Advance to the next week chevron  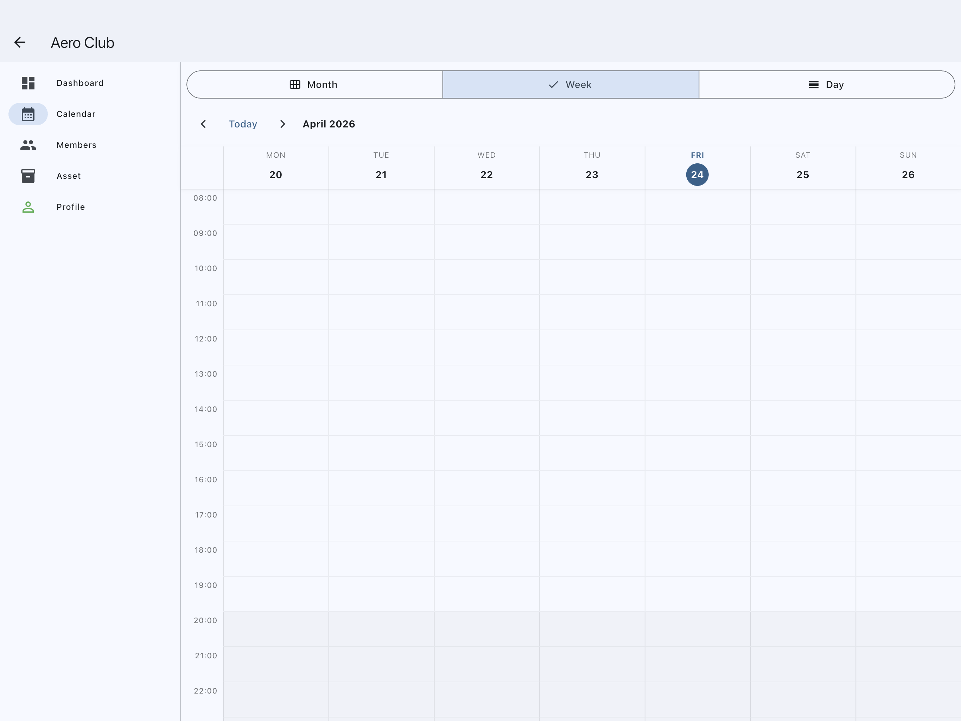(283, 124)
